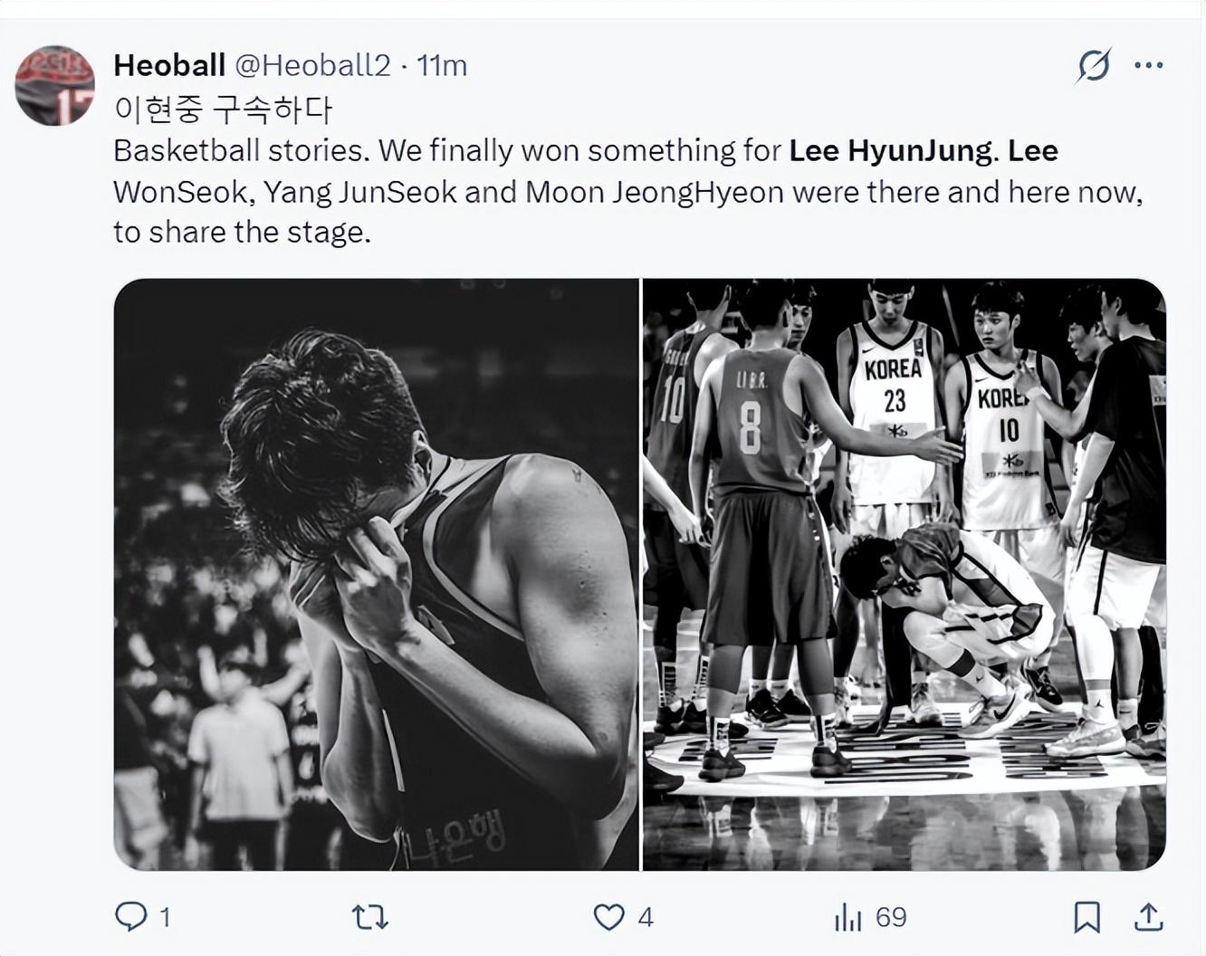Image resolution: width=1206 pixels, height=956 pixels.
Task: Click the reply count number 1
Action: coord(165,918)
